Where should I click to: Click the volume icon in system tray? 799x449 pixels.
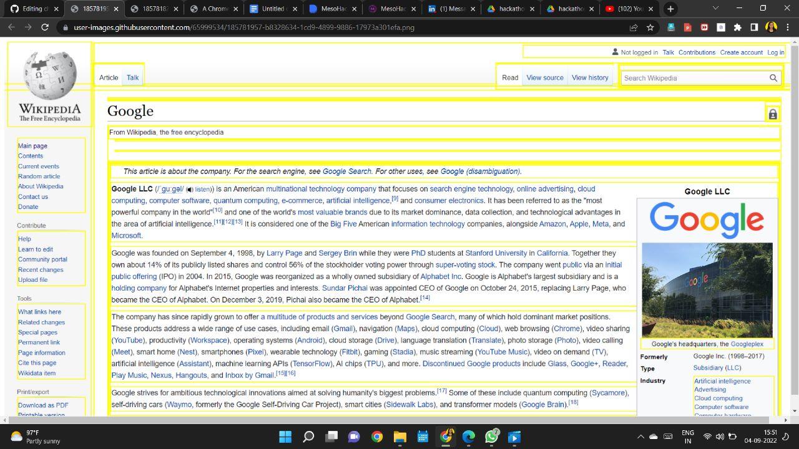(720, 437)
